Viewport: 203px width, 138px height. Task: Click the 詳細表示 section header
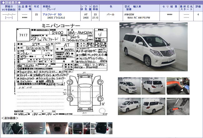11,2
